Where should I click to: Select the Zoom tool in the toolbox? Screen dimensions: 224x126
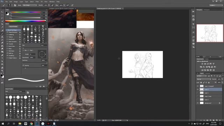point(2,71)
